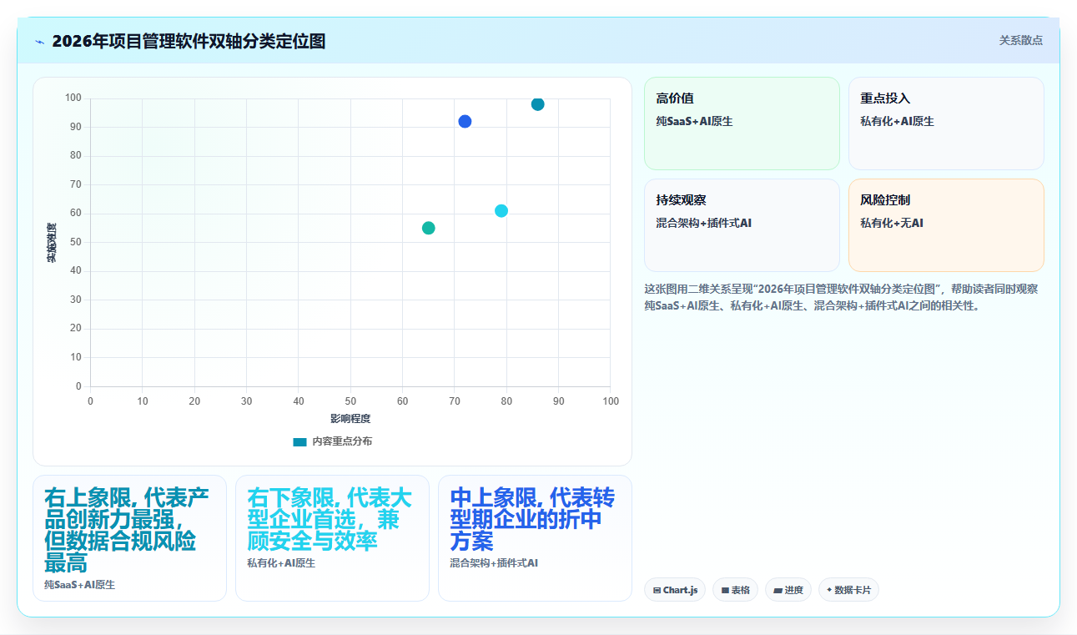The width and height of the screenshot is (1077, 635).
Task: Open the 持续观察 quadrant card
Action: [x=742, y=225]
